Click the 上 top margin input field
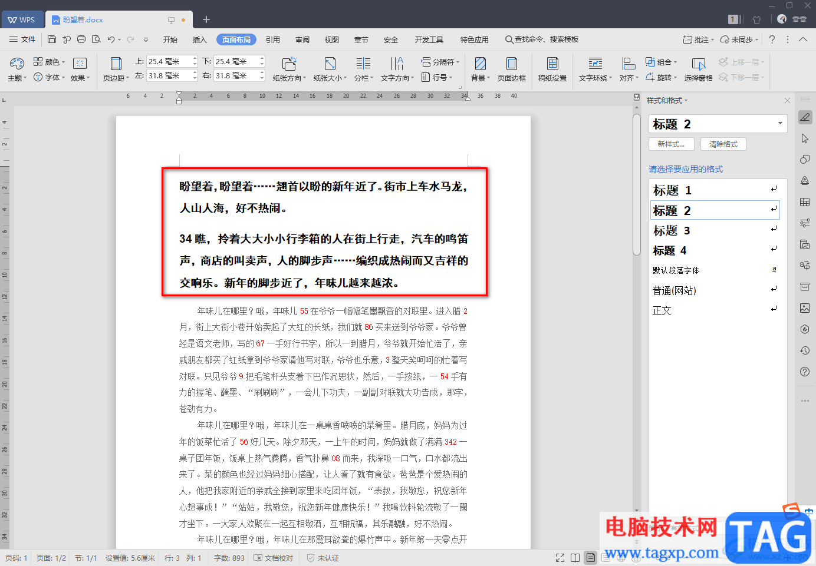This screenshot has height=566, width=816. pos(172,61)
